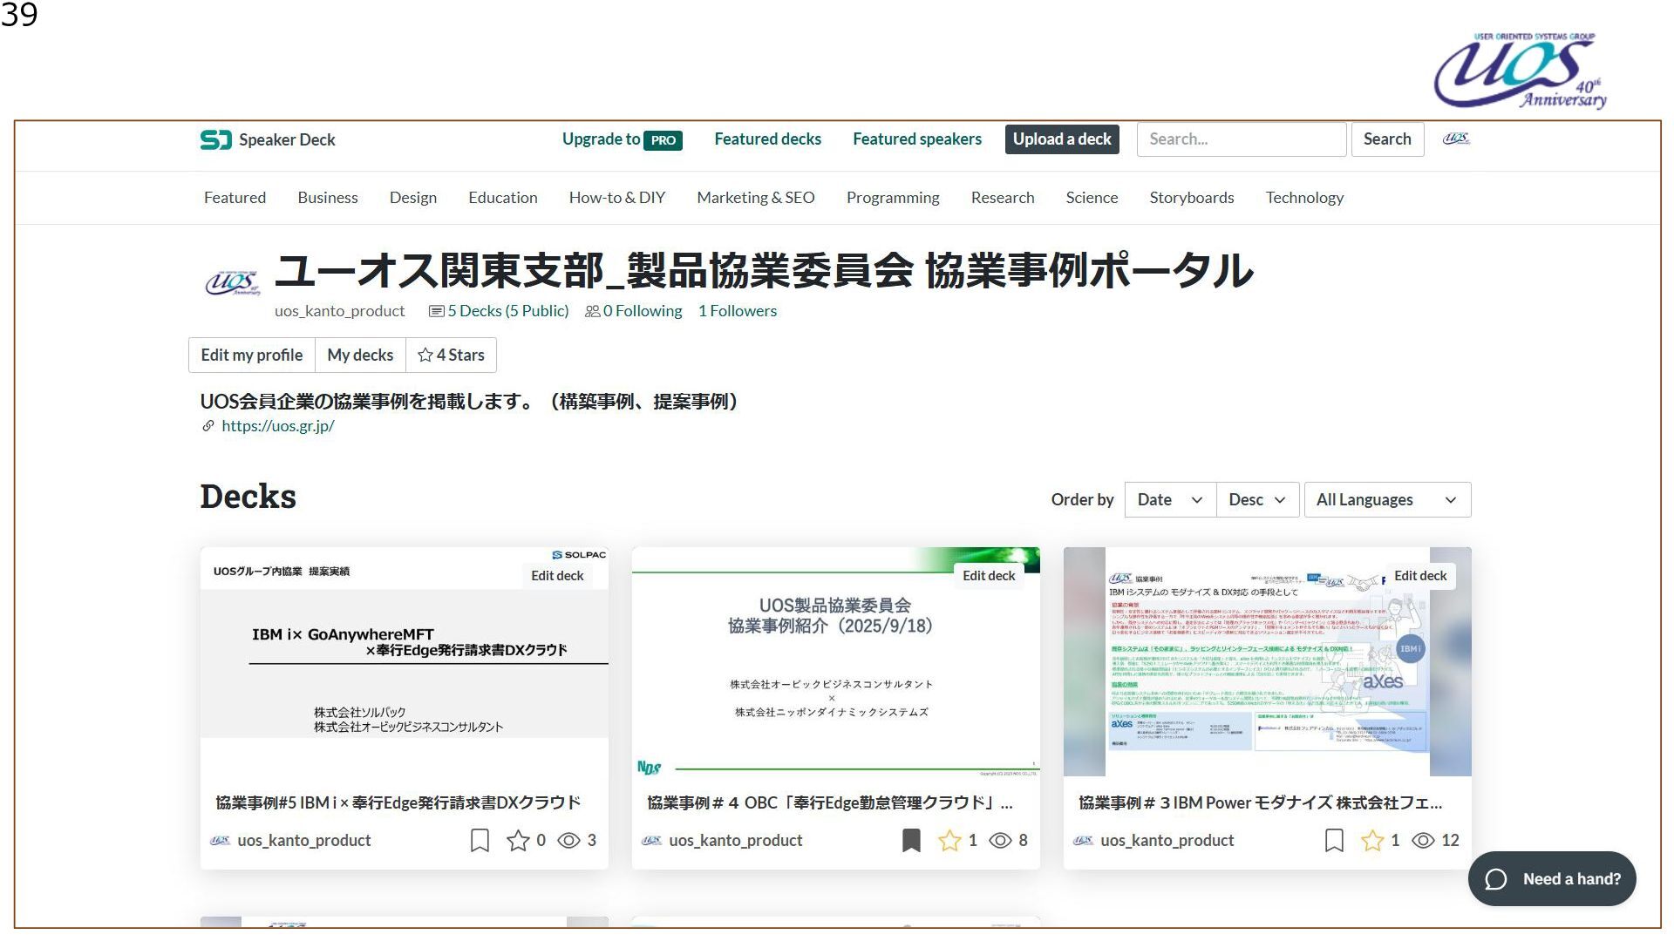Open the Desc sort direction dropdown
Image resolution: width=1674 pixels, height=941 pixels.
(1257, 500)
